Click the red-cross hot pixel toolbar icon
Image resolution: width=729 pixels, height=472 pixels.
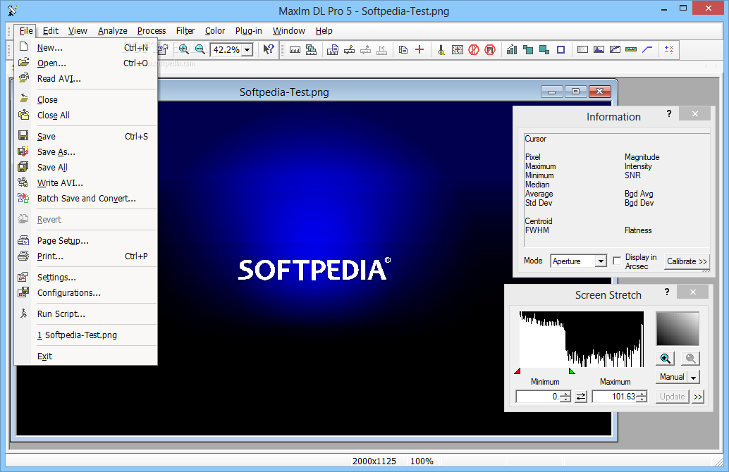[458, 50]
